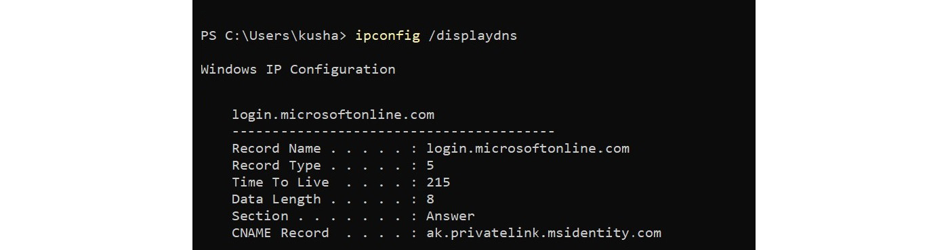948x250 pixels.
Task: Click the Record Type label
Action: 276,166
